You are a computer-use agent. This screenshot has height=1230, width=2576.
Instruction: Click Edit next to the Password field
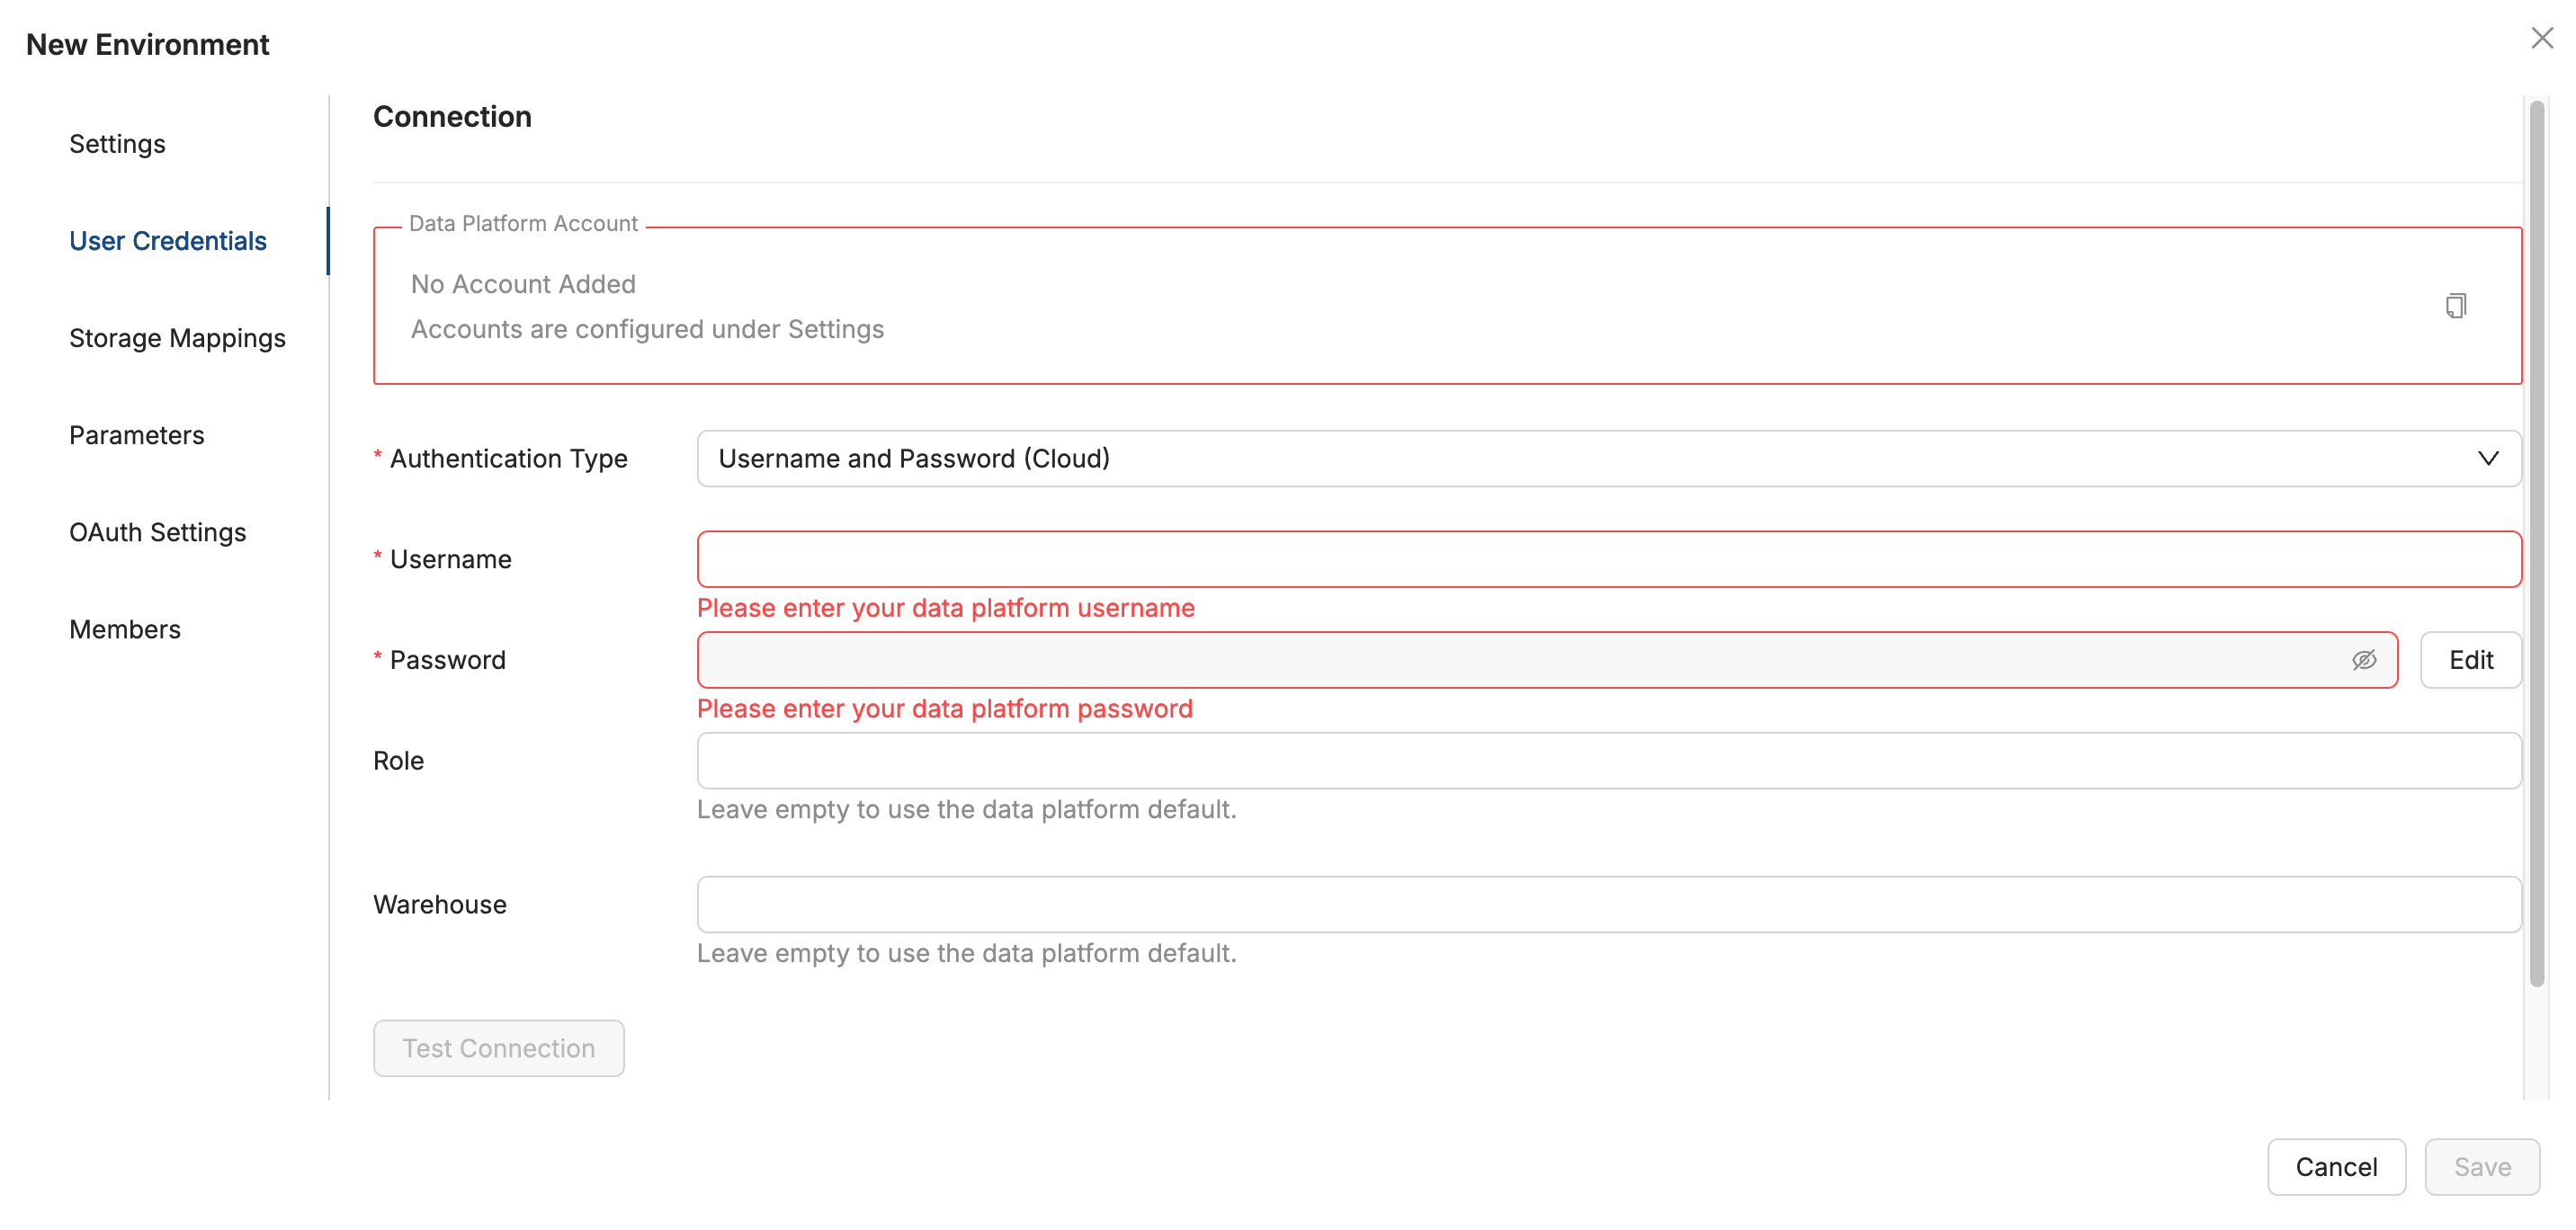[2470, 659]
